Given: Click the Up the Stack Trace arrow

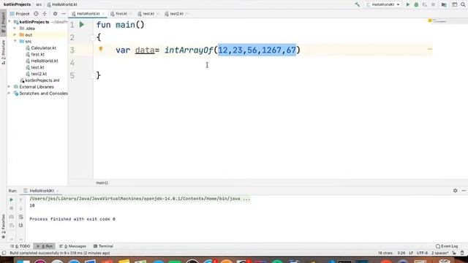Looking at the screenshot, I should [21, 199].
